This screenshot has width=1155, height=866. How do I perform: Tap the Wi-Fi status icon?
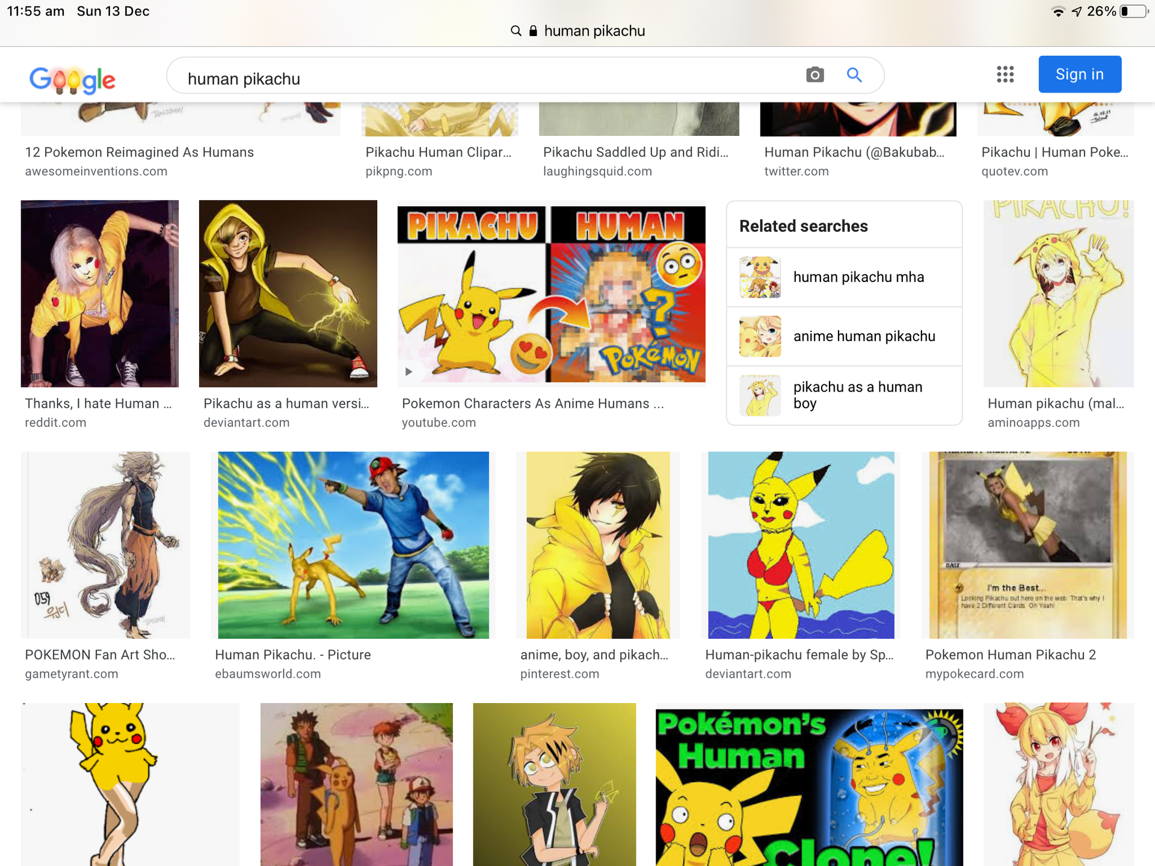coord(1058,11)
